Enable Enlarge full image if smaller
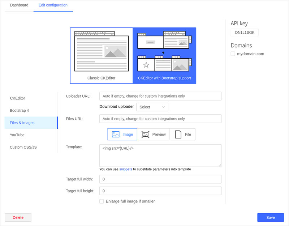Image resolution: width=289 pixels, height=226 pixels. [x=102, y=201]
